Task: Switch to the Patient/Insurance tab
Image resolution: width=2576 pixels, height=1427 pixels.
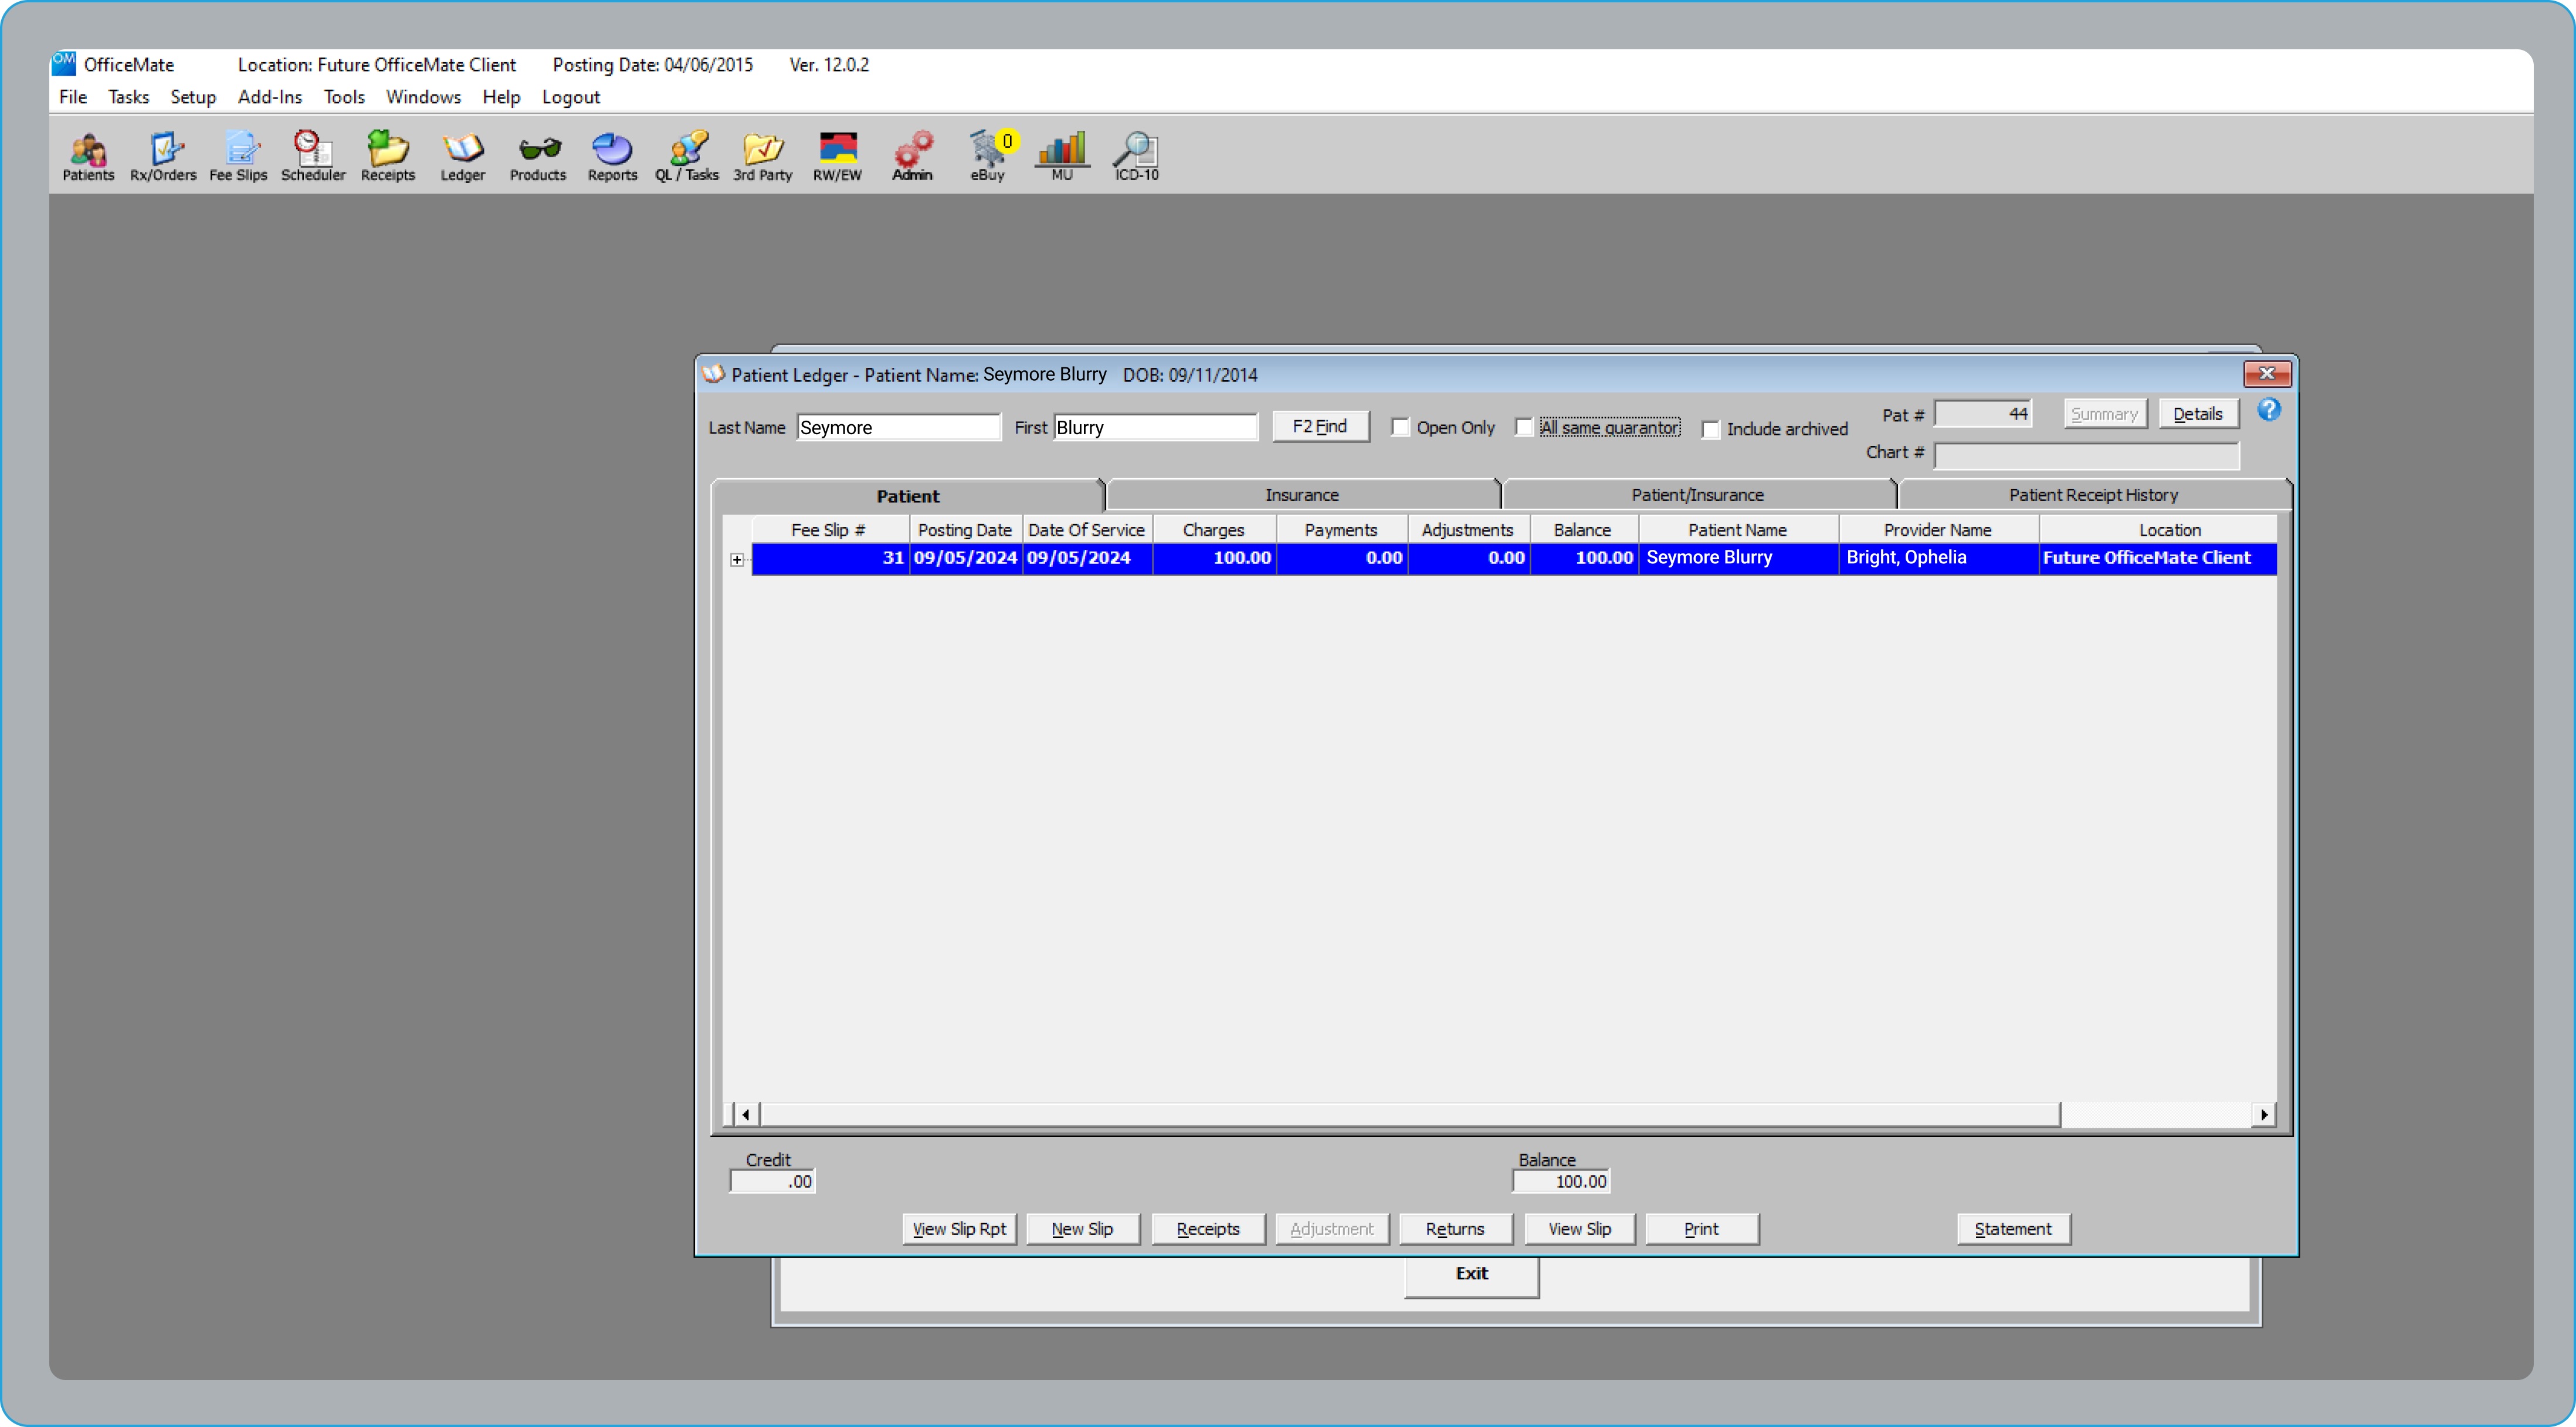Action: point(1697,495)
